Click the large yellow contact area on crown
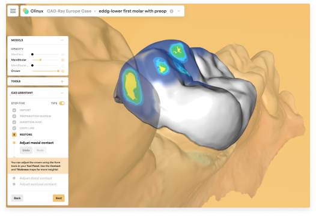Screen dimensions: 316x216 pyautogui.click(x=131, y=86)
